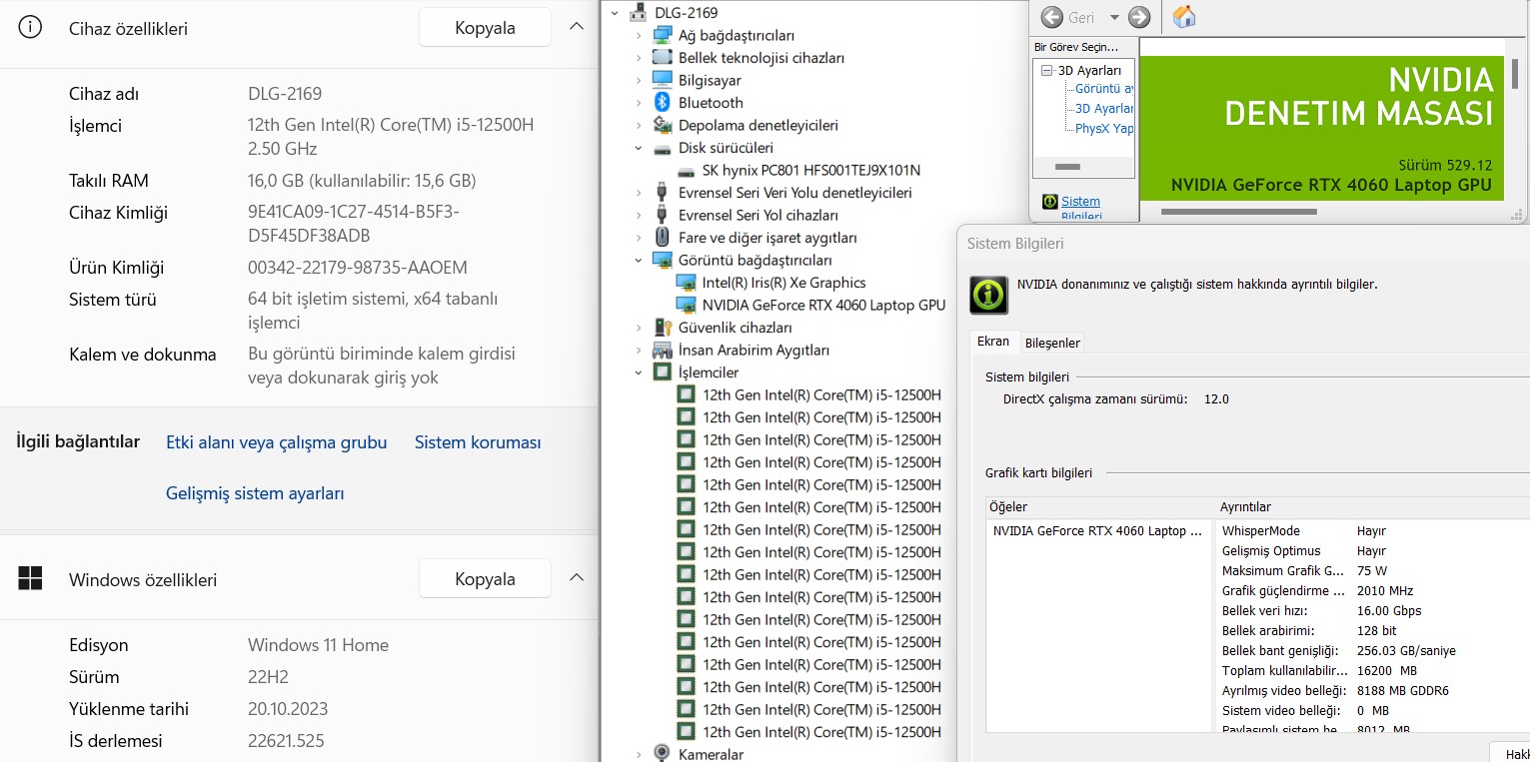Click the Fare ve diğer işaret aygıtları icon
Screen dimensions: 1530x762
pyautogui.click(x=662, y=238)
